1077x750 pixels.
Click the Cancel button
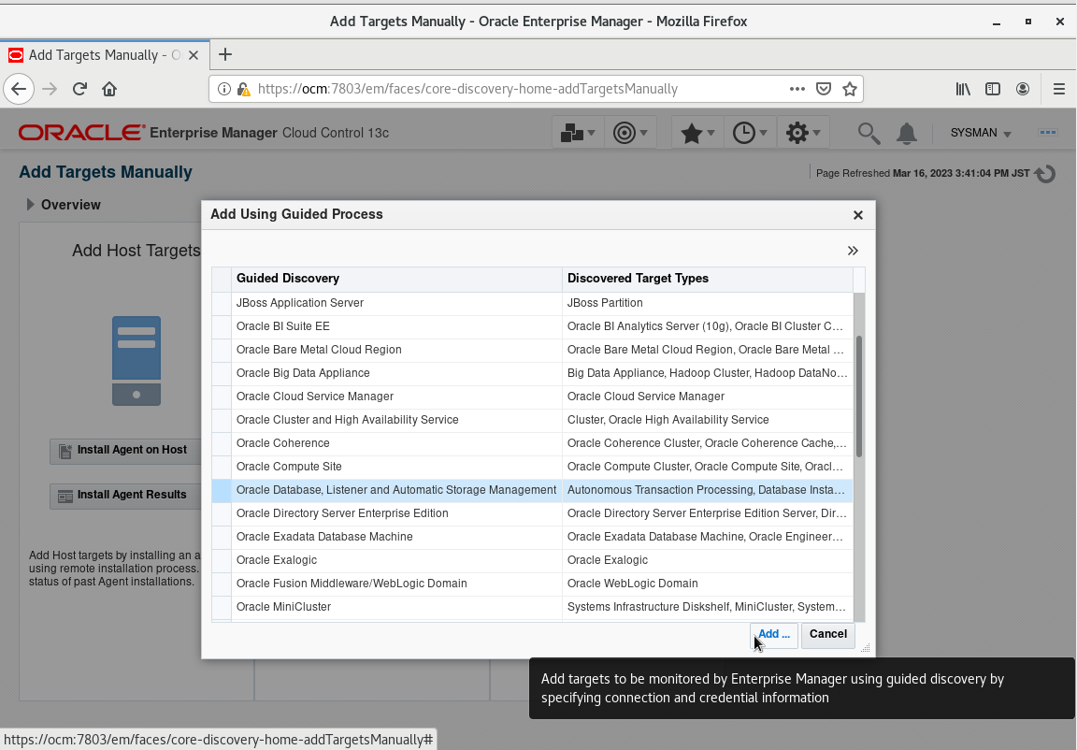coord(827,634)
